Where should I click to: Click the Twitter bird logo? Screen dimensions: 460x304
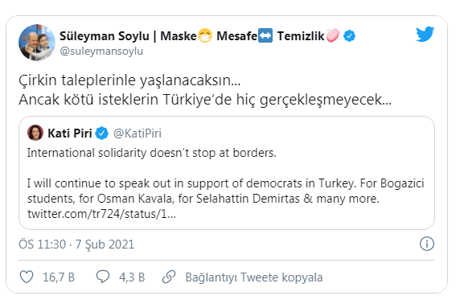pyautogui.click(x=425, y=34)
